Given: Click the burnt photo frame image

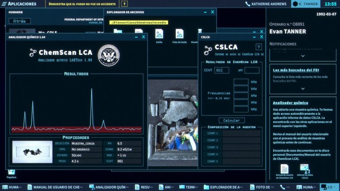Looking at the screenshot, I should [x=173, y=123].
